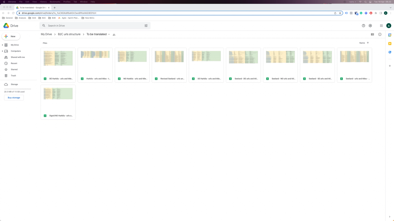Image resolution: width=394 pixels, height=221 pixels.
Task: Switch to list layout view
Action: tap(372, 34)
